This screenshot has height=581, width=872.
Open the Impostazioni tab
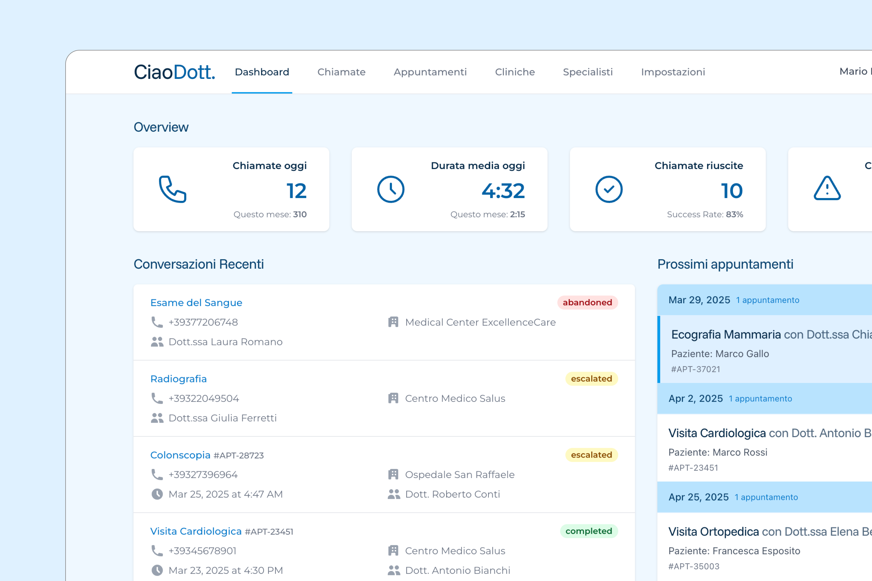673,72
